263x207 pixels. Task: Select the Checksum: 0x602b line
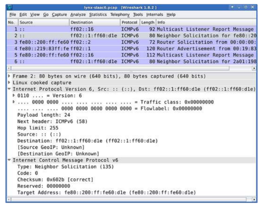[55, 180]
